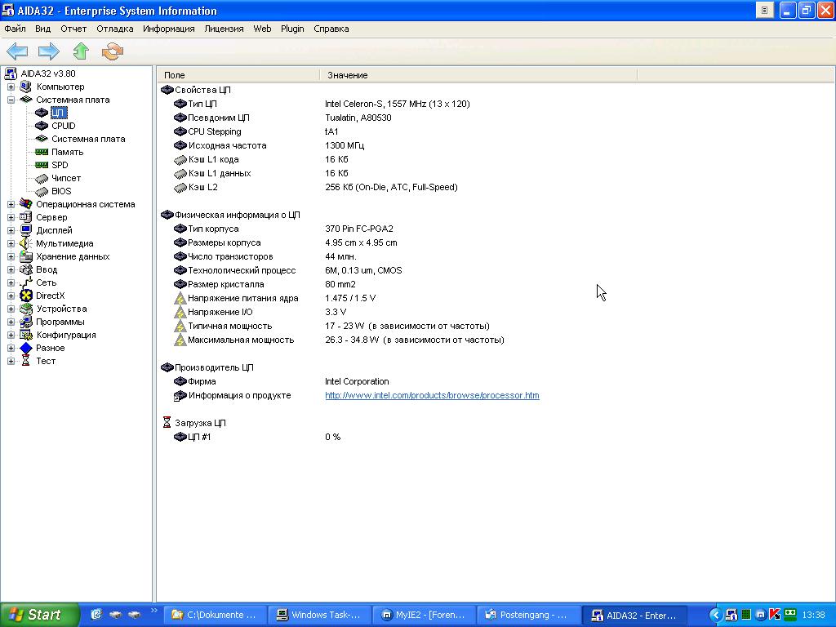Viewport: 836px width, 627px height.
Task: Click the Хранение данных icon
Action: [x=25, y=256]
